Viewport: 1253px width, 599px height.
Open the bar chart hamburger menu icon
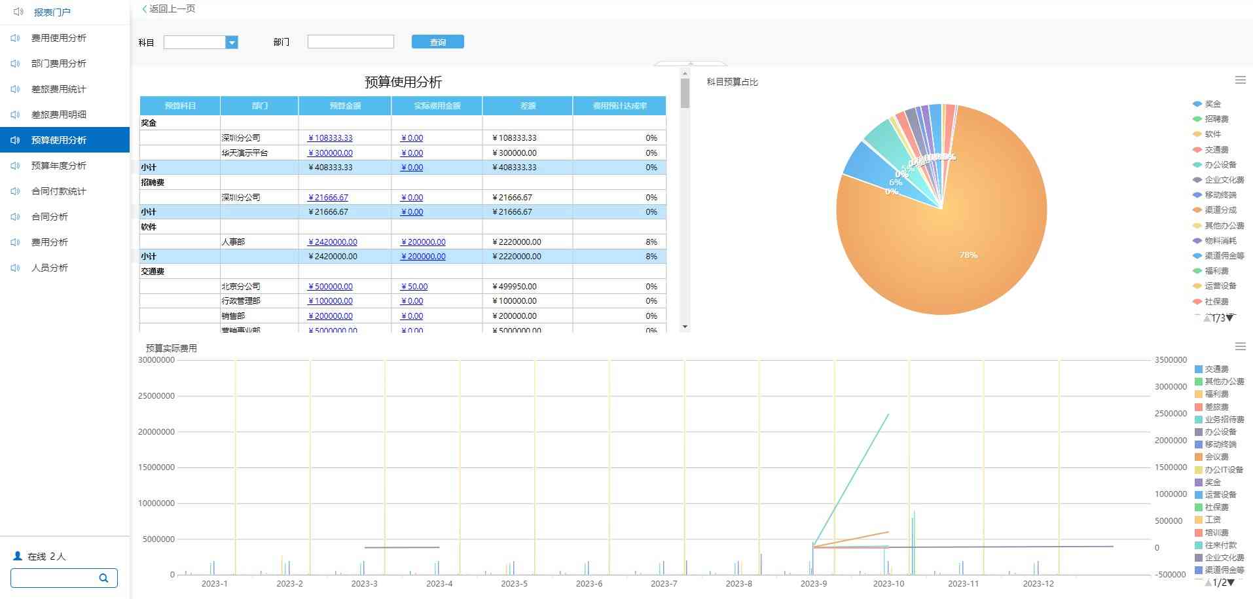click(1240, 346)
